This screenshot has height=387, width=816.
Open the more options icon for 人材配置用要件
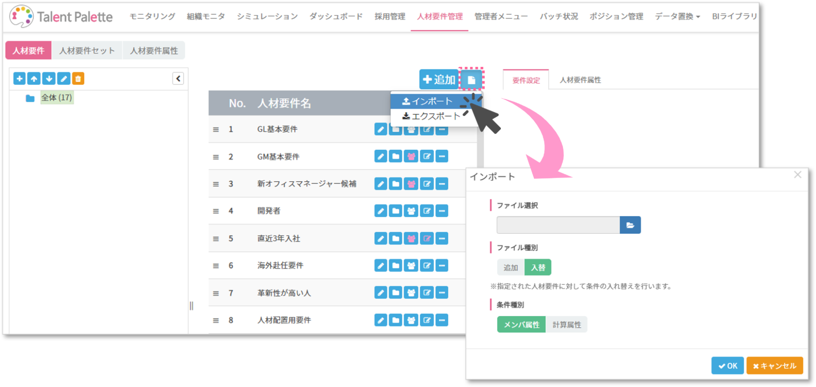(x=442, y=320)
